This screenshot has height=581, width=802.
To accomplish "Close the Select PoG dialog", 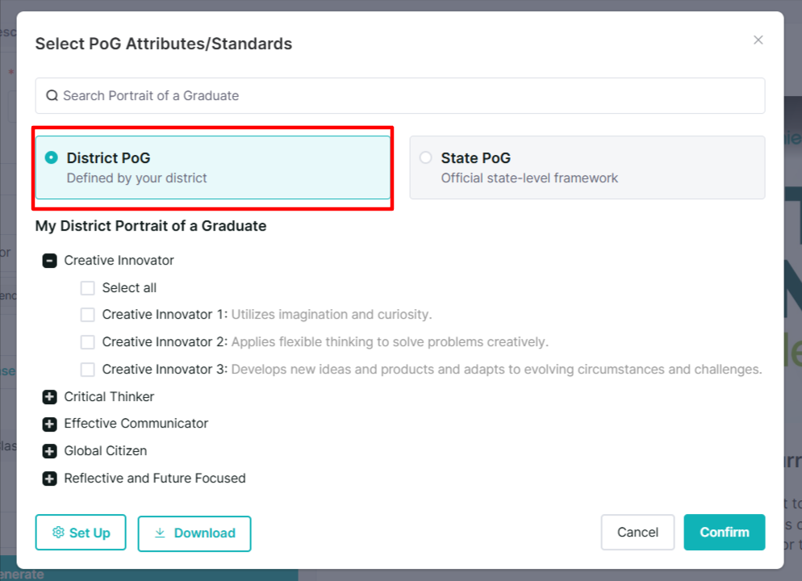I will pos(758,40).
